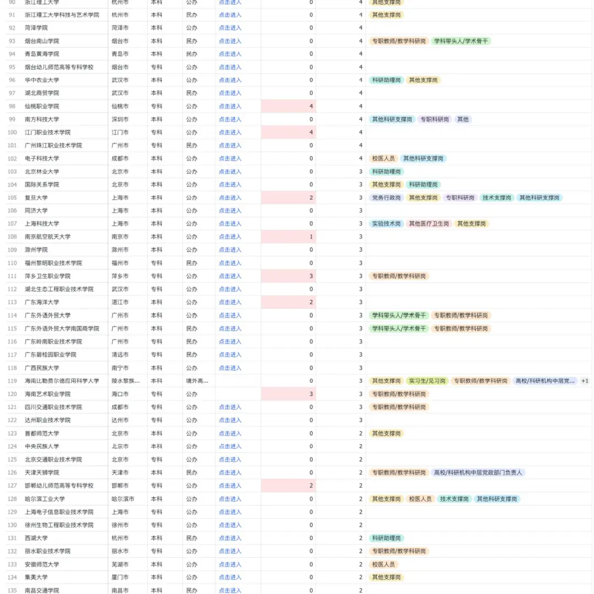This screenshot has width=594, height=594.
Task: Select the school name cell 滁州学院
Action: [64, 250]
